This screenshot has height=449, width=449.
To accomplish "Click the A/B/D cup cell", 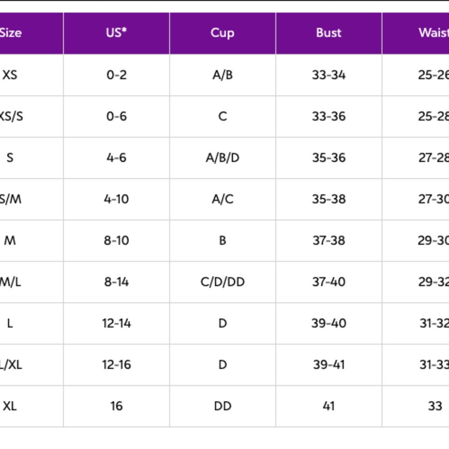I will [x=222, y=158].
